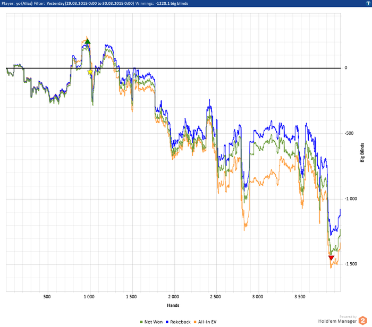
Task: Click the Hold'em Manager text link
Action: [337, 321]
